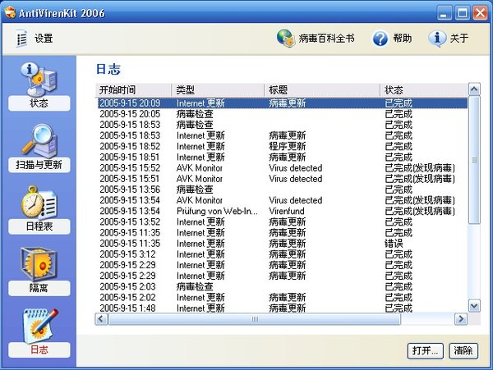Select the 2005-9-15 2:02 entry
Screen dimensions: 493x370
tap(283, 297)
